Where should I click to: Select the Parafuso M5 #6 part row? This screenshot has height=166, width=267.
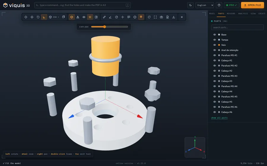237,107
